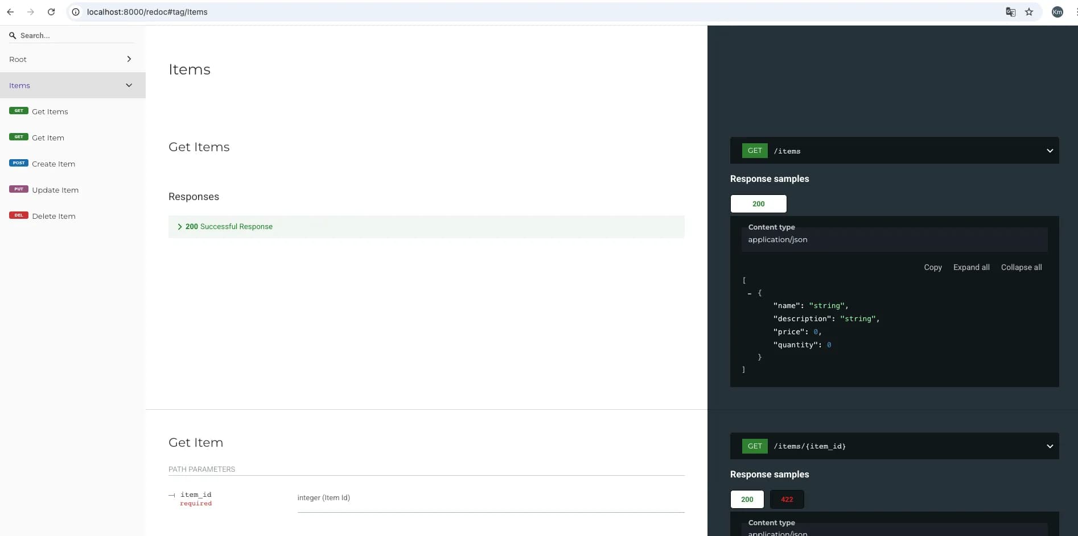Expand the Root section chevron
Image resolution: width=1078 pixels, height=536 pixels.
[129, 59]
